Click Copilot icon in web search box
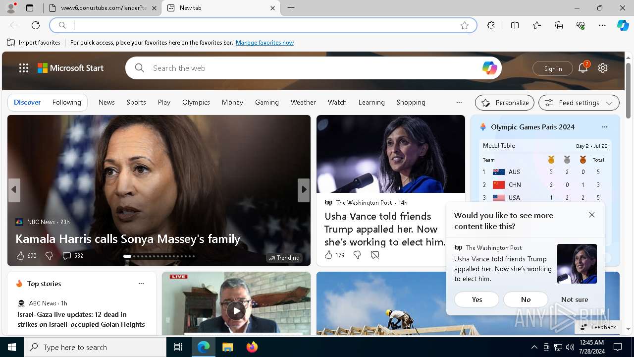The height and width of the screenshot is (357, 634). (x=489, y=68)
